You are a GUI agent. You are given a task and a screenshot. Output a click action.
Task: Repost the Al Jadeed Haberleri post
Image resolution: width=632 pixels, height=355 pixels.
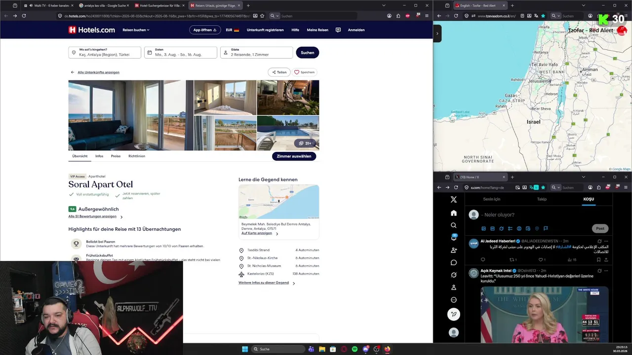513,259
